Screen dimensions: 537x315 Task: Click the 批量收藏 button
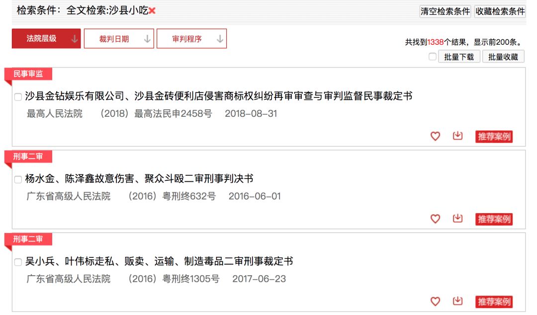[503, 57]
